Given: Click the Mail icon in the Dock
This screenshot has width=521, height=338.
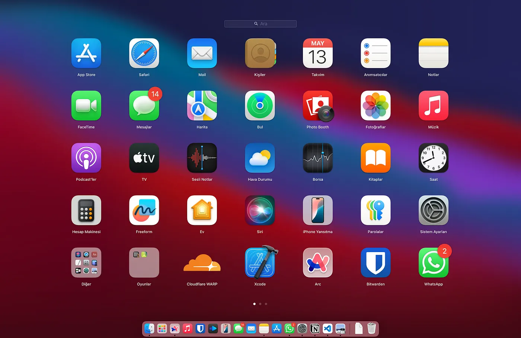Looking at the screenshot, I should tap(251, 328).
